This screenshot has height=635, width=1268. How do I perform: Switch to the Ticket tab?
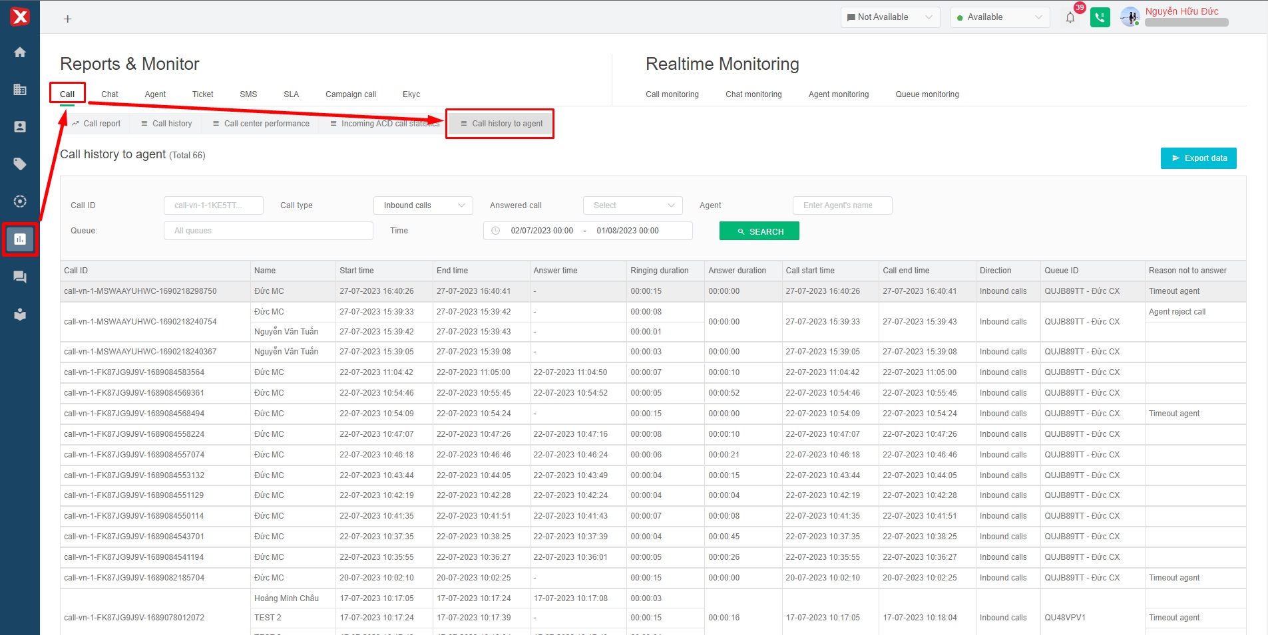click(x=202, y=94)
